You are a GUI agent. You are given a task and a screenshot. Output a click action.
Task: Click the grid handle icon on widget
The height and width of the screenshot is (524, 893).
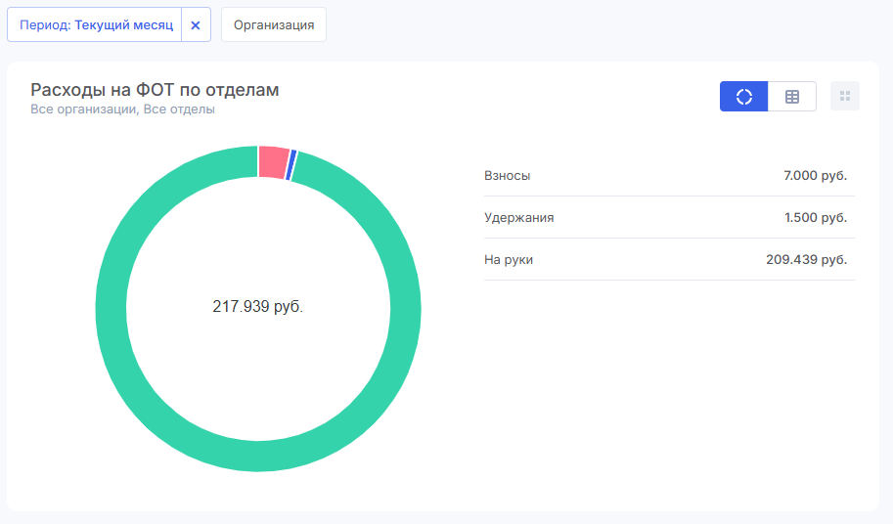click(845, 96)
